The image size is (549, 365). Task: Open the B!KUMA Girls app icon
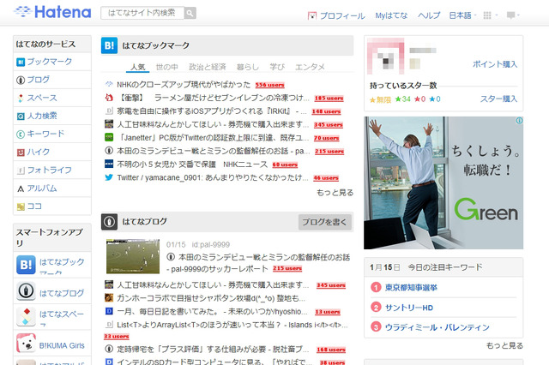pos(26,343)
